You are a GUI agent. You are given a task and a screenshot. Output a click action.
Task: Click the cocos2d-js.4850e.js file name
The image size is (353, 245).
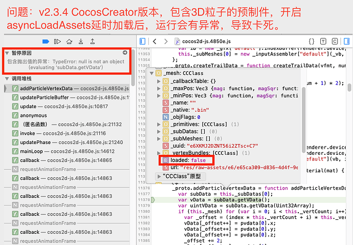tap(207, 42)
